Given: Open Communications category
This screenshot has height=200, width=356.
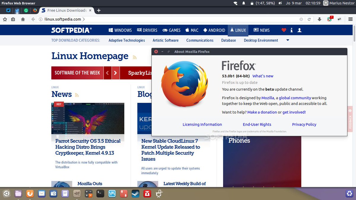Looking at the screenshot, I should tap(200, 40).
